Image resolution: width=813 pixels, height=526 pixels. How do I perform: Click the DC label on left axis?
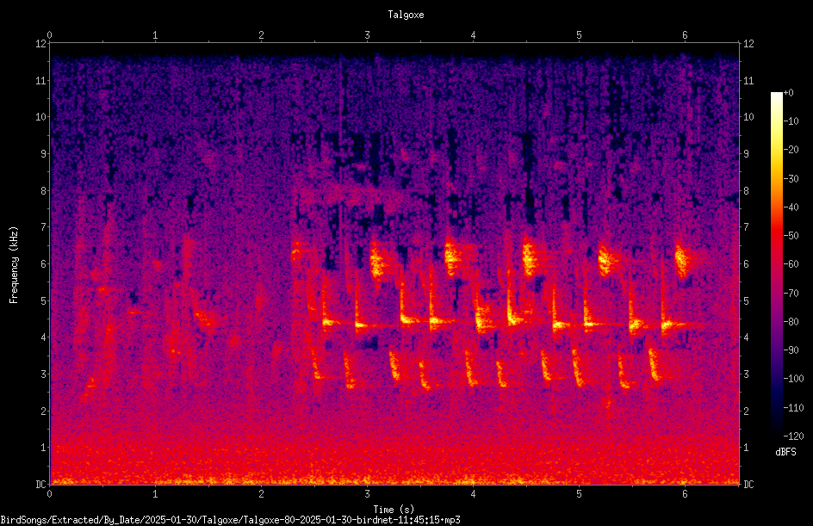pos(41,485)
